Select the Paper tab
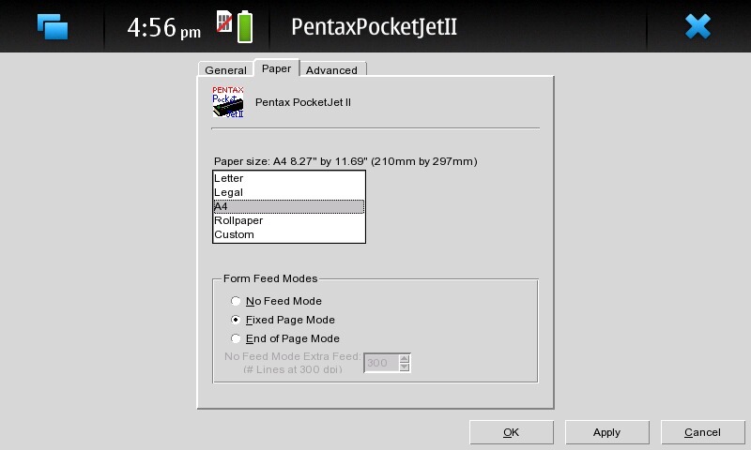 coord(276,68)
